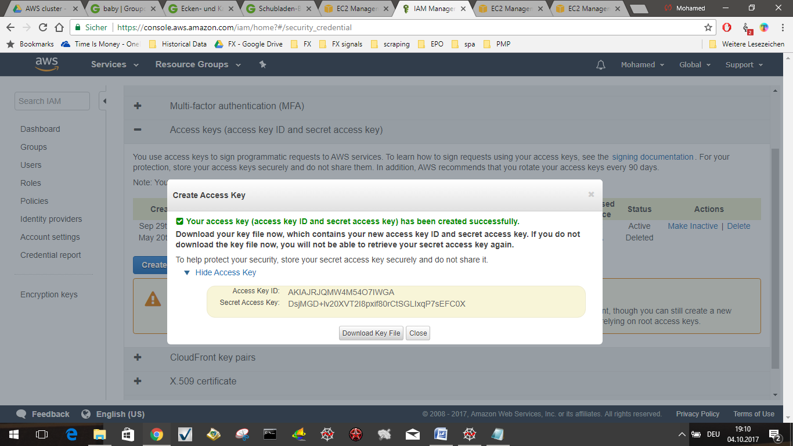The width and height of the screenshot is (793, 446).
Task: Open the AWS notifications bell
Action: (x=601, y=65)
